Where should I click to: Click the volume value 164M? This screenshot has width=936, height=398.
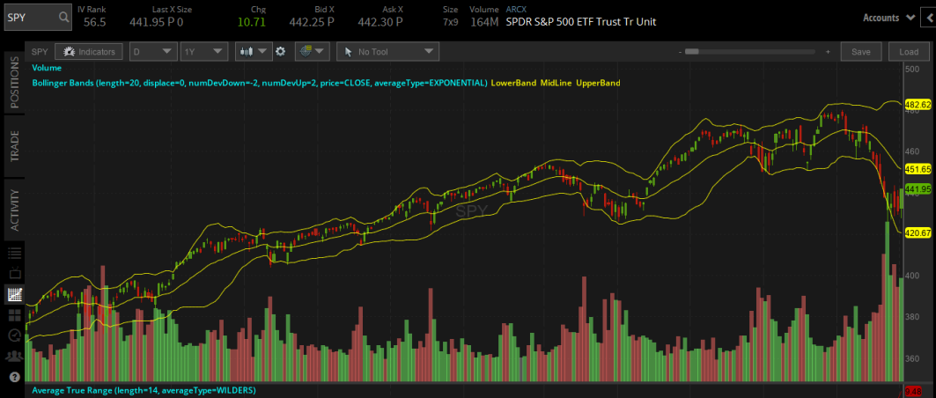pyautogui.click(x=484, y=22)
